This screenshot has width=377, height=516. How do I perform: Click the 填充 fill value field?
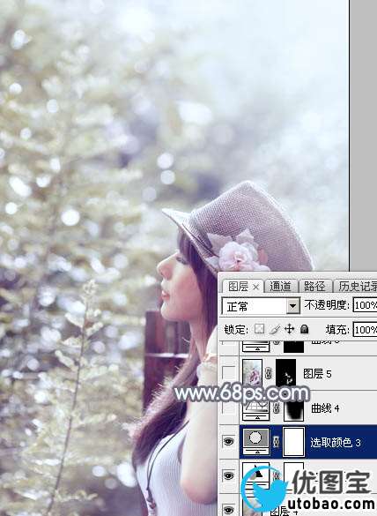(x=366, y=329)
